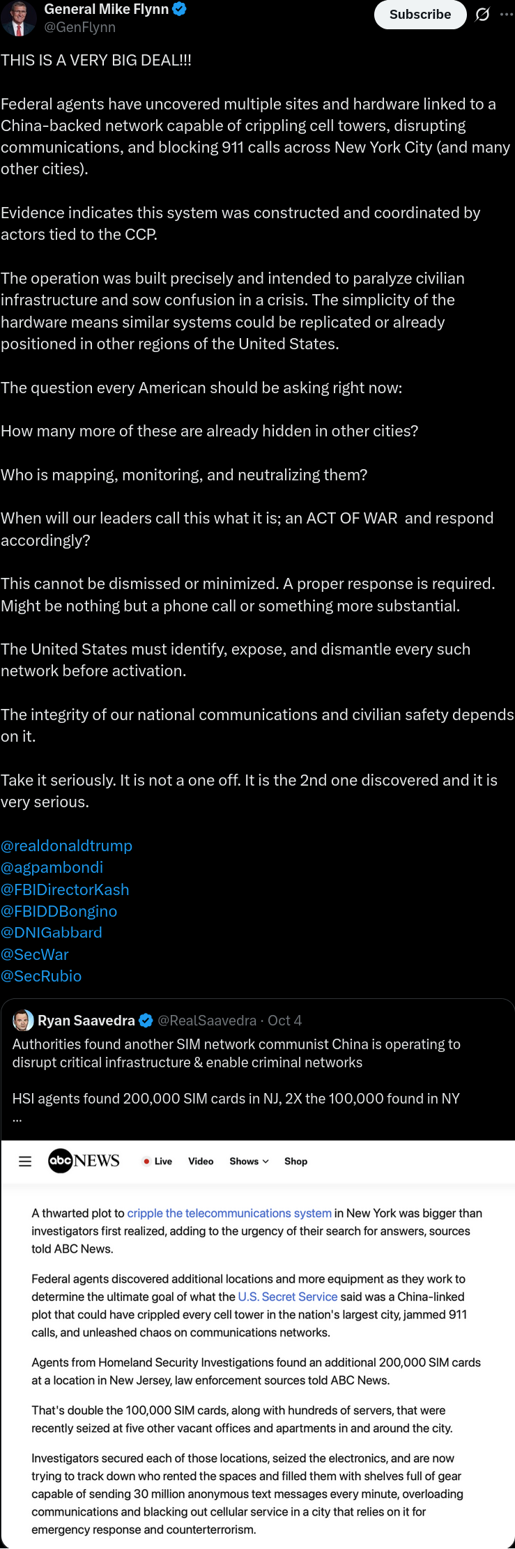Open the @GenFlynn handle
The image size is (515, 1549).
click(x=80, y=27)
